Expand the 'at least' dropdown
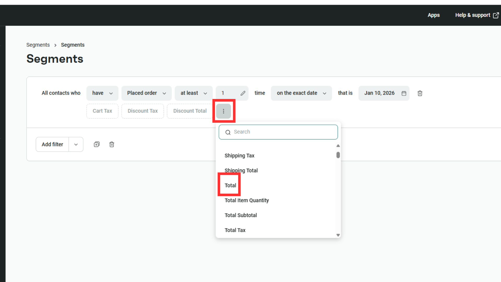 tap(194, 93)
